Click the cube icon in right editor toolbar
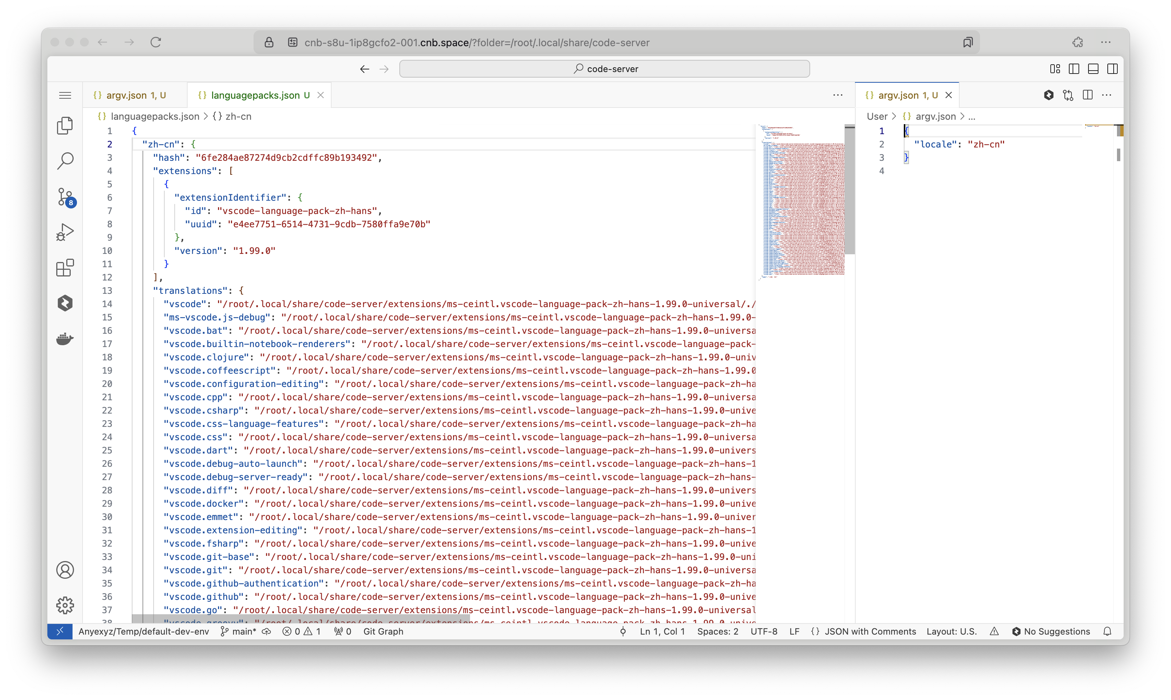The height and width of the screenshot is (700, 1171). pyautogui.click(x=1048, y=95)
